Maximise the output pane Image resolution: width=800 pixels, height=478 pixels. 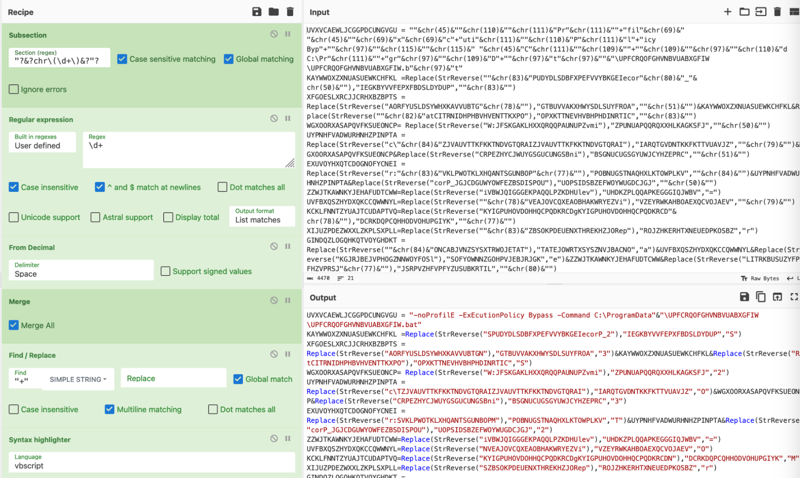pyautogui.click(x=794, y=297)
